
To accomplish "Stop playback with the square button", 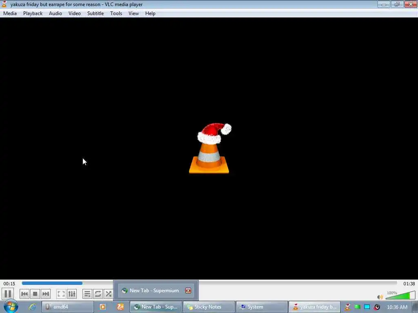I will (x=35, y=294).
